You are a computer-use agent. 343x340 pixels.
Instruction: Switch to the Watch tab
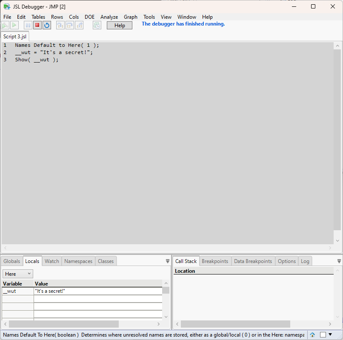pyautogui.click(x=52, y=261)
